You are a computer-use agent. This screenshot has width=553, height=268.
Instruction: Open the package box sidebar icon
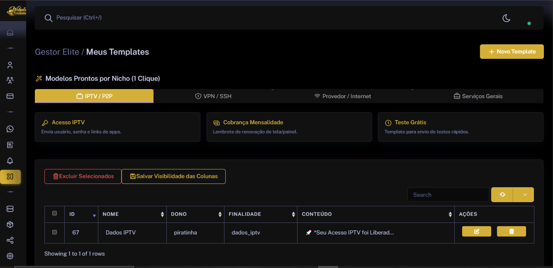[10, 225]
